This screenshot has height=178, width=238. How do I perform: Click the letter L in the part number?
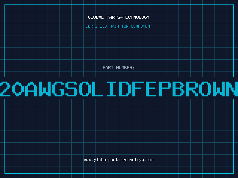click(x=98, y=89)
